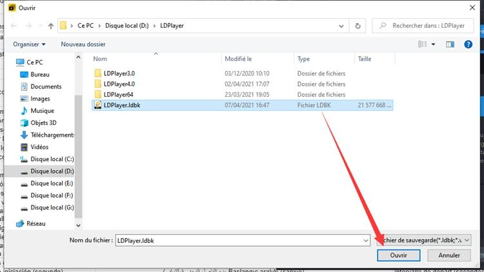484x272 pixels.
Task: Select the LDPlayer4.0 folder
Action: click(119, 84)
